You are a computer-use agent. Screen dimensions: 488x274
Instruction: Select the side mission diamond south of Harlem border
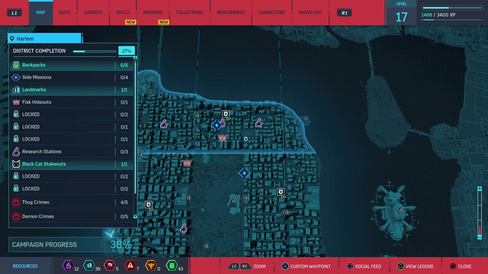tap(244, 173)
